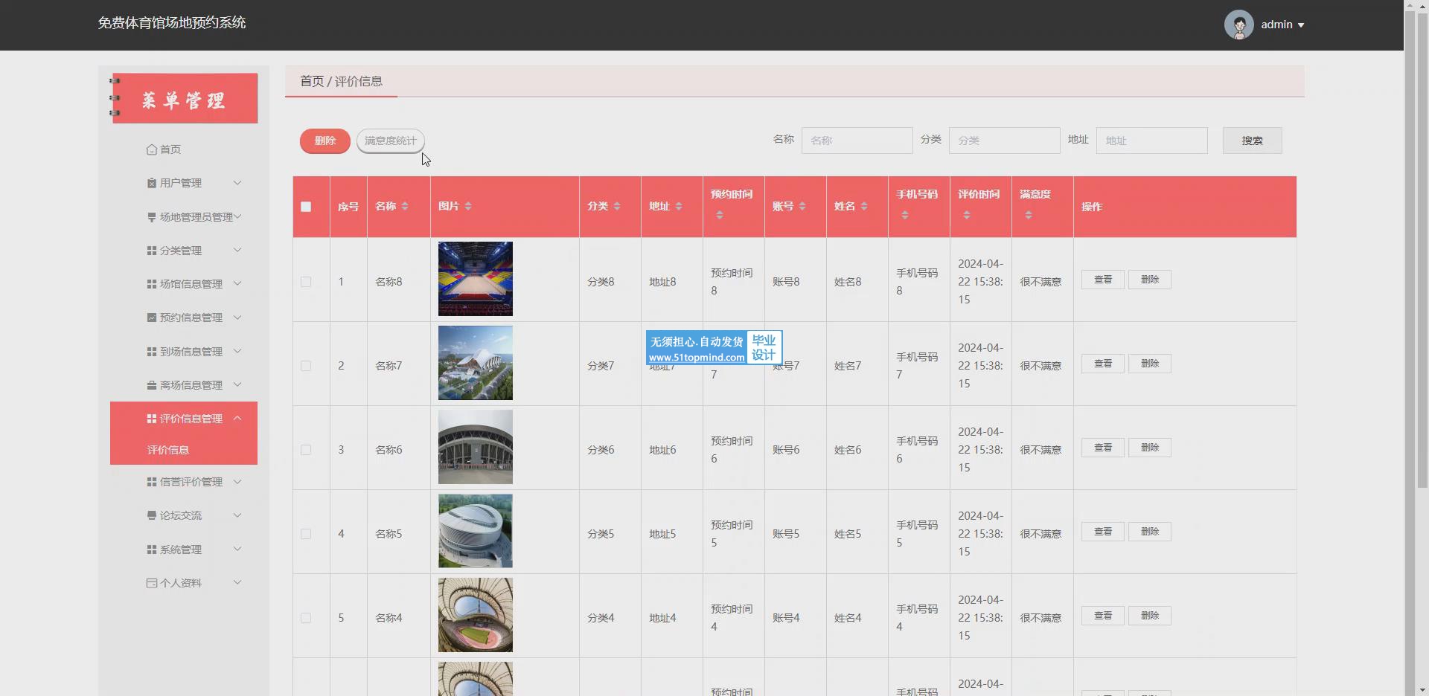Check the row checkbox for 名称5

click(306, 534)
